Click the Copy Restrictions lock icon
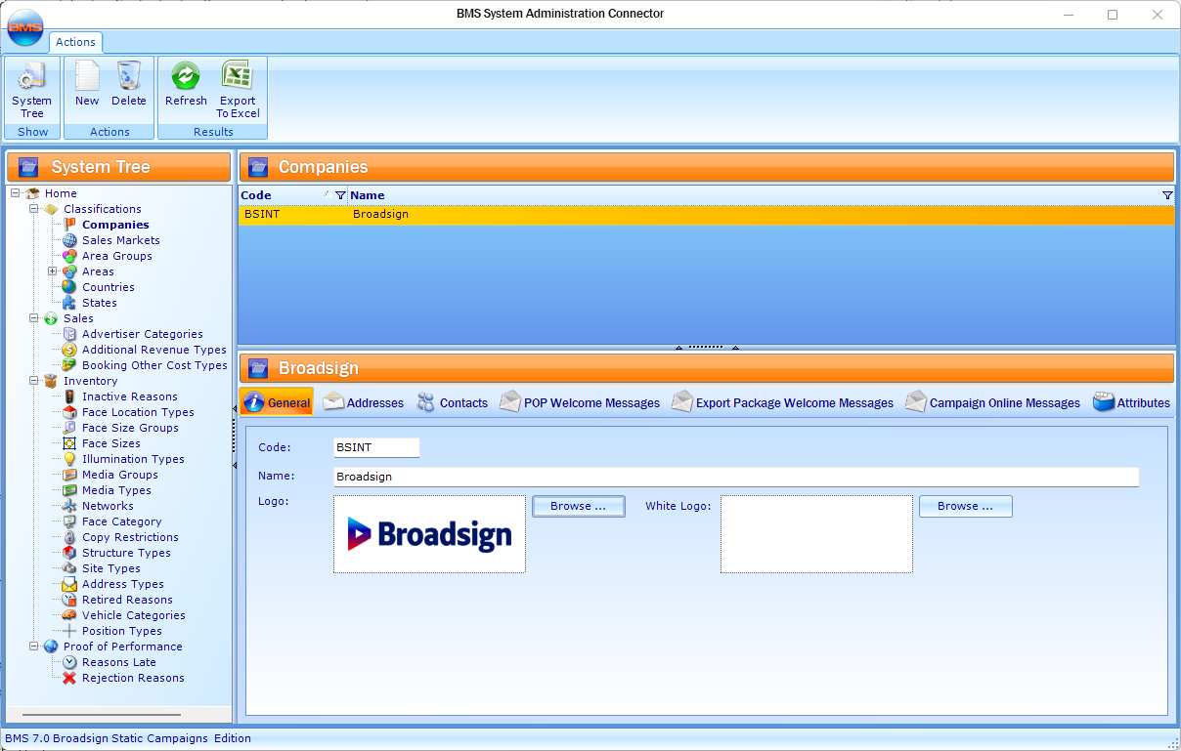 pyautogui.click(x=69, y=537)
